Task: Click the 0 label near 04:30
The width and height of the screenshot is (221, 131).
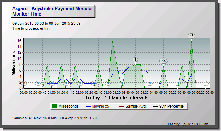Action: point(150,83)
